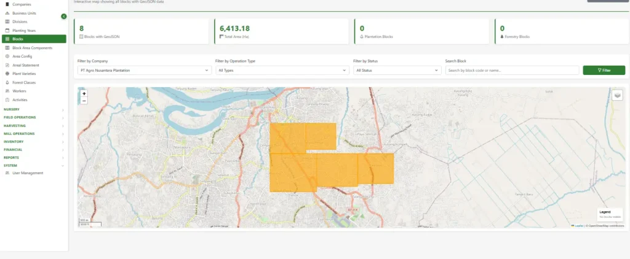Image resolution: width=630 pixels, height=259 pixels.
Task: Zoom in on the map with the plus button
Action: (x=84, y=93)
